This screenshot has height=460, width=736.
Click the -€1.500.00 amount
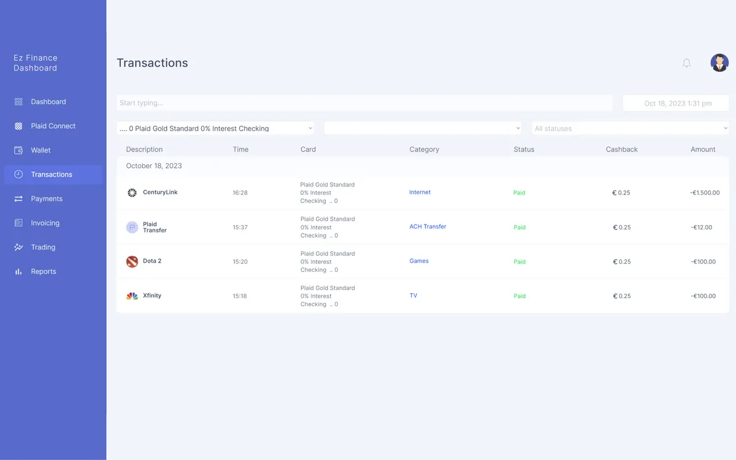(705, 193)
